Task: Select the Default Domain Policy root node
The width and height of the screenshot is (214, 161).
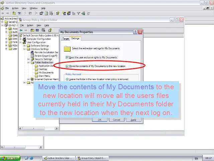Action: (x=40, y=36)
